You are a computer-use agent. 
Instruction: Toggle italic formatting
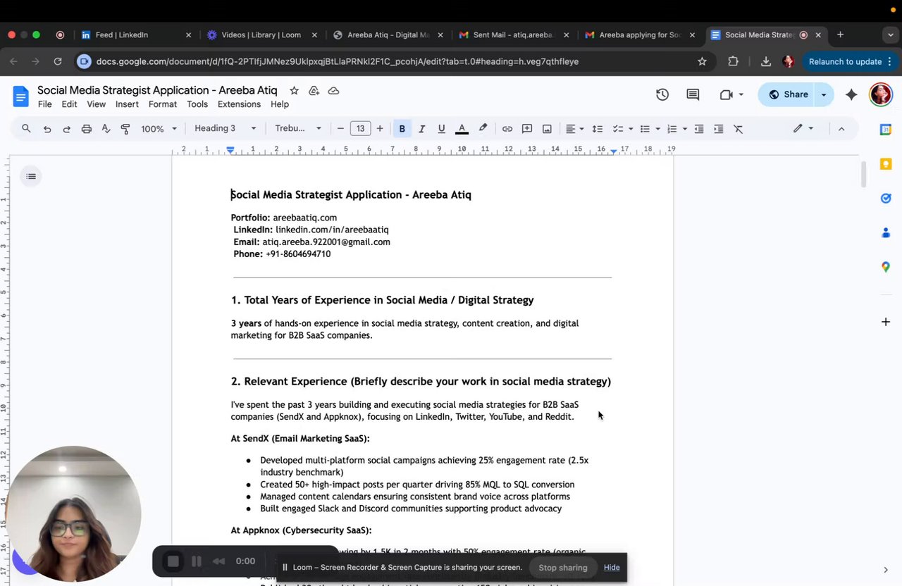(422, 129)
